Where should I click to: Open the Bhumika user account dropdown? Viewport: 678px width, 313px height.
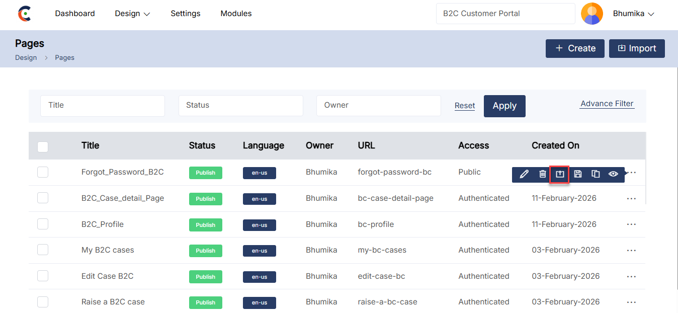[633, 14]
